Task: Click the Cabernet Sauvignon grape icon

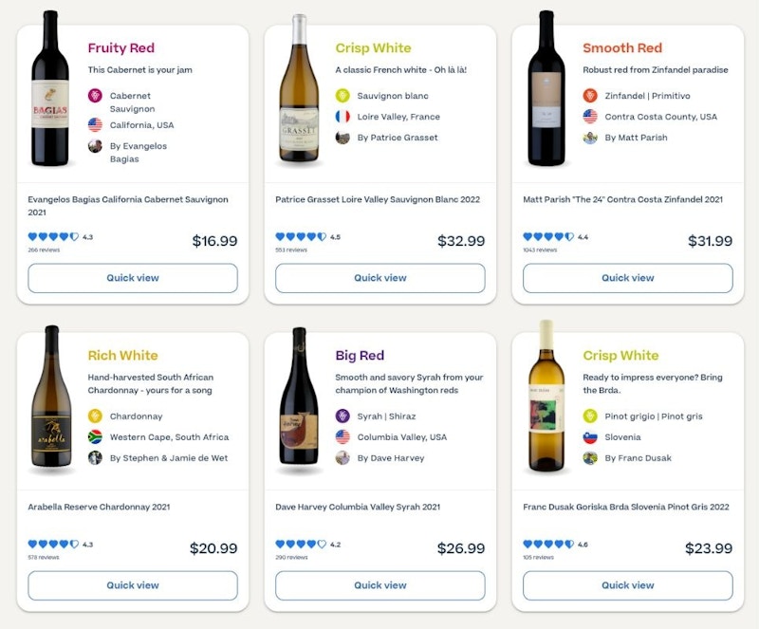Action: [95, 96]
